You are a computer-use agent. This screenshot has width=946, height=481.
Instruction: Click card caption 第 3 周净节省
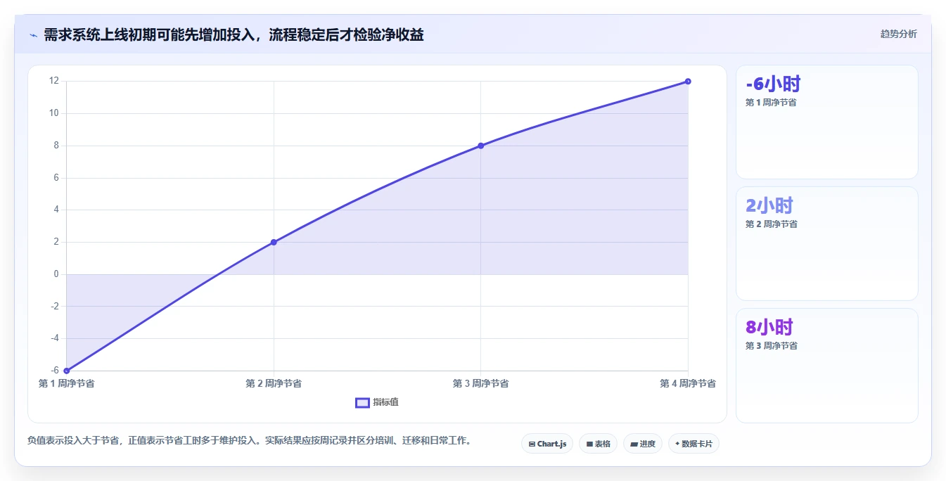(x=771, y=346)
